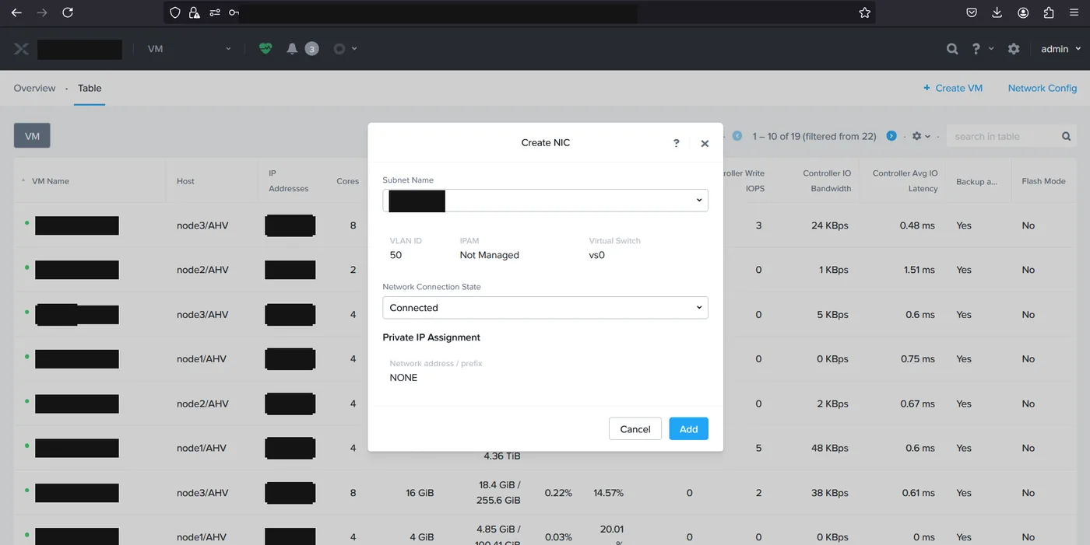Click the 18.4 GiB / 255.6 GiB storage cell
This screenshot has height=545, width=1090.
(x=499, y=492)
